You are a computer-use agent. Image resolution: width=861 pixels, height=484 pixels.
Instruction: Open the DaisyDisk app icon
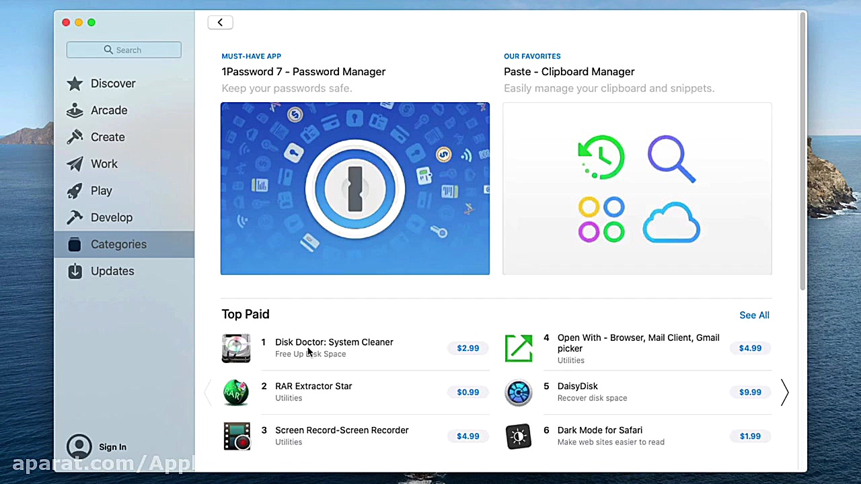pos(519,392)
